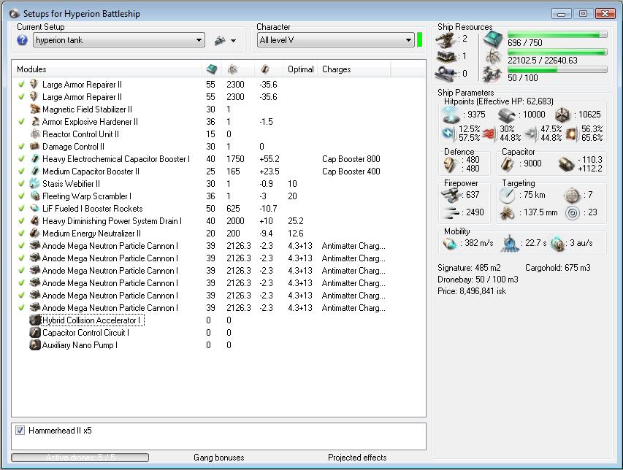Viewport: 623px width, 470px height.
Task: Click the CPU usage green progress bar
Action: (x=557, y=35)
